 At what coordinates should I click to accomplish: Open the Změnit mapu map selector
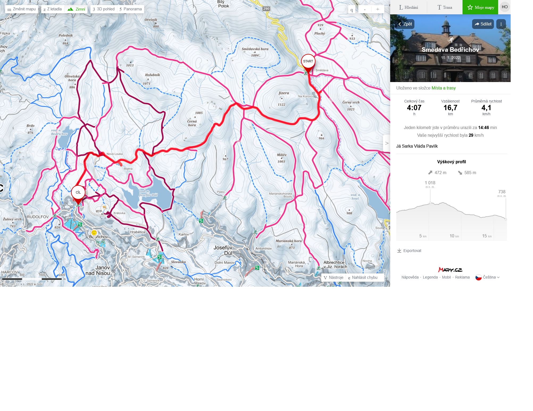(x=22, y=9)
